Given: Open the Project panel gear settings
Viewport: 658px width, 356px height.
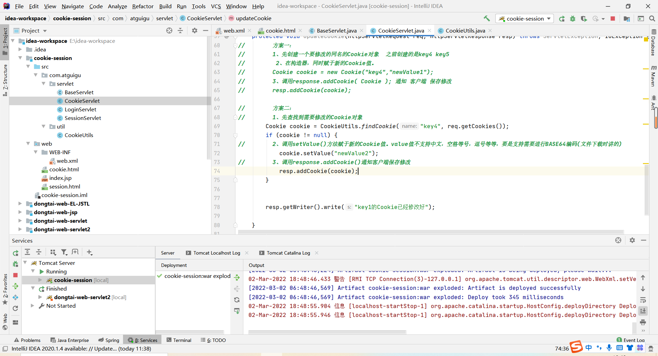Looking at the screenshot, I should point(195,30).
